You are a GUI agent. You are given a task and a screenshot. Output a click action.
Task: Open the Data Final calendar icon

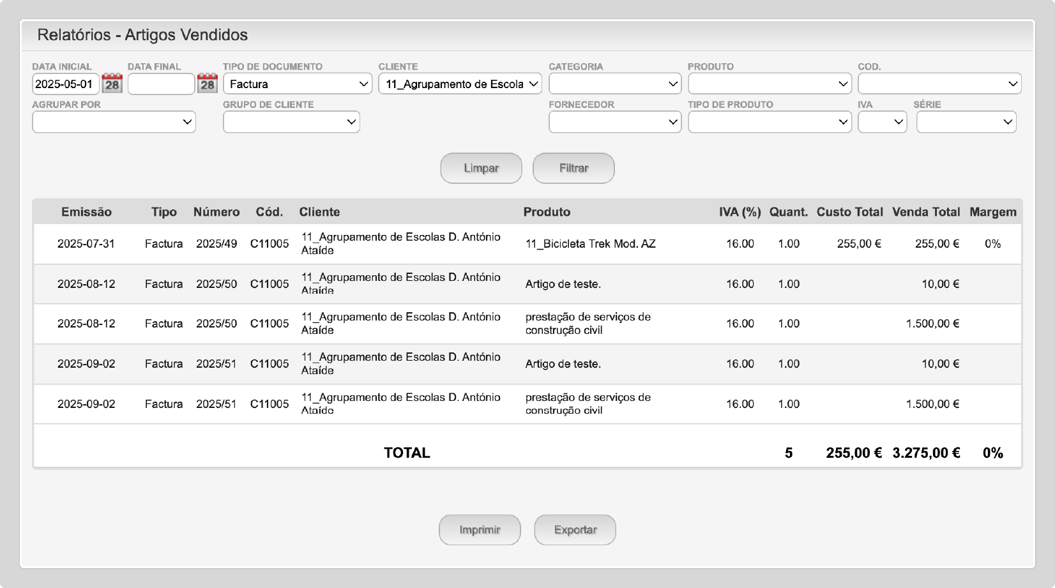207,84
